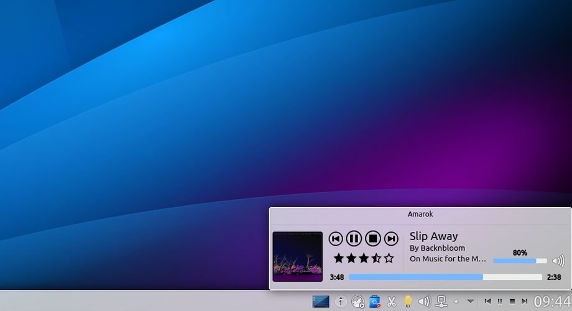Image resolution: width=572 pixels, height=311 pixels.
Task: Open network connections tray icon
Action: click(x=441, y=302)
